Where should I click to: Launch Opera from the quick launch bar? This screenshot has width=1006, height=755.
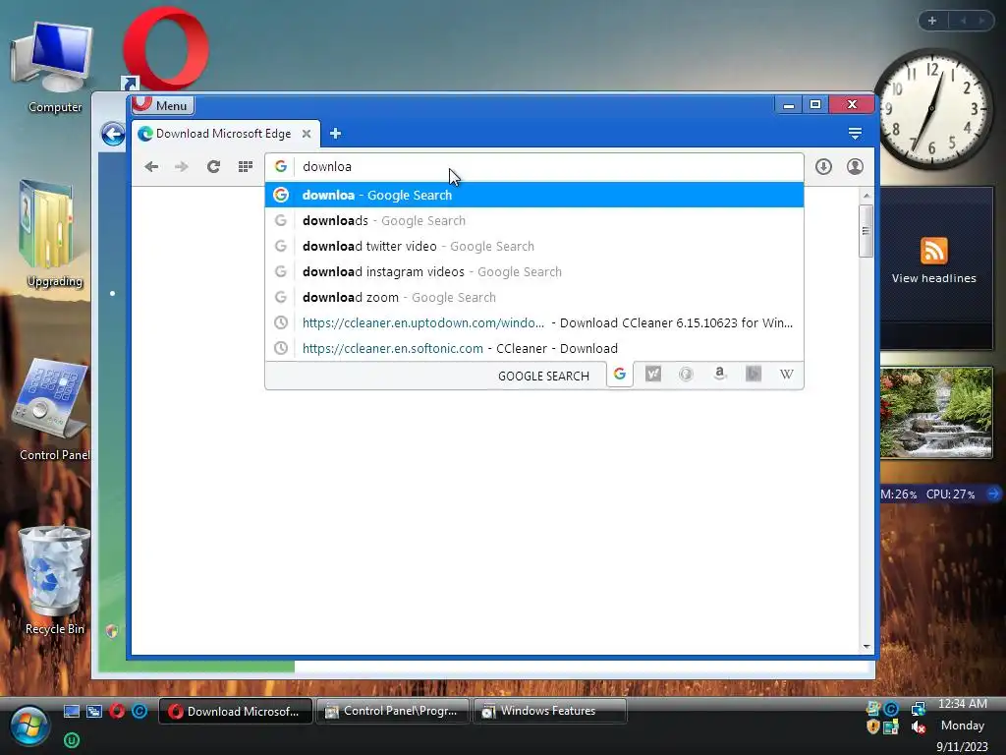pos(117,711)
